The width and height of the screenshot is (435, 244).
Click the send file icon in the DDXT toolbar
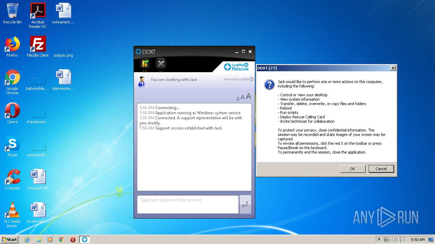pyautogui.click(x=145, y=63)
